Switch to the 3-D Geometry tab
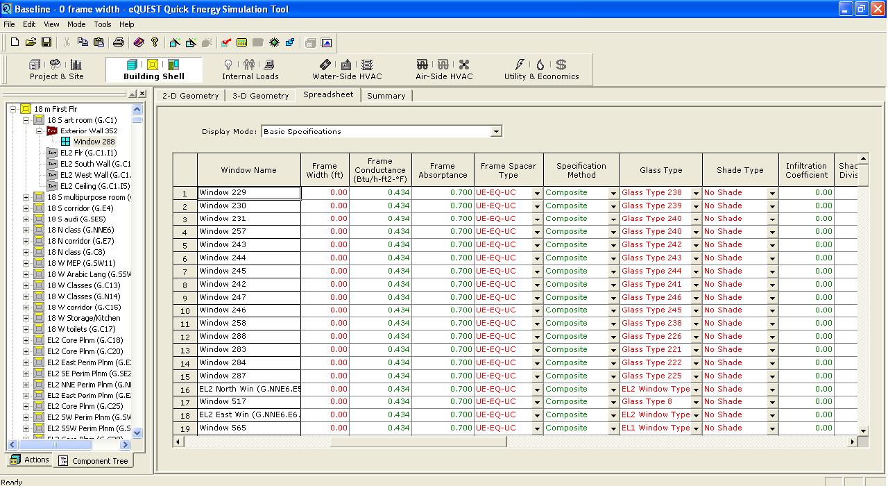The width and height of the screenshot is (888, 486). click(260, 96)
